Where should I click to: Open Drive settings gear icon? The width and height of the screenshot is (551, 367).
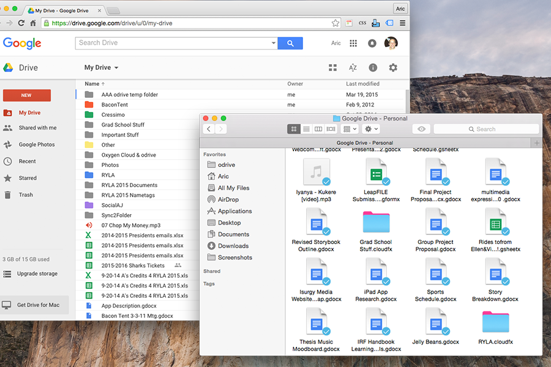(393, 67)
